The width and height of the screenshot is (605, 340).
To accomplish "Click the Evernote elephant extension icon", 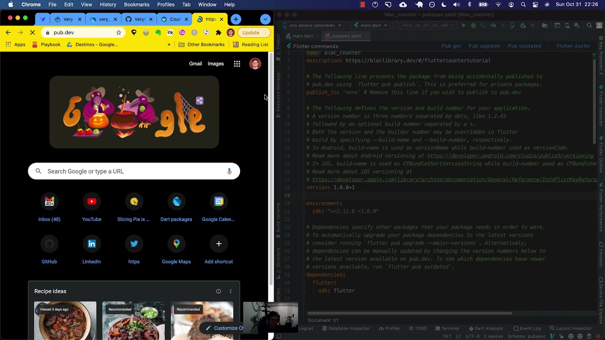I will [158, 33].
